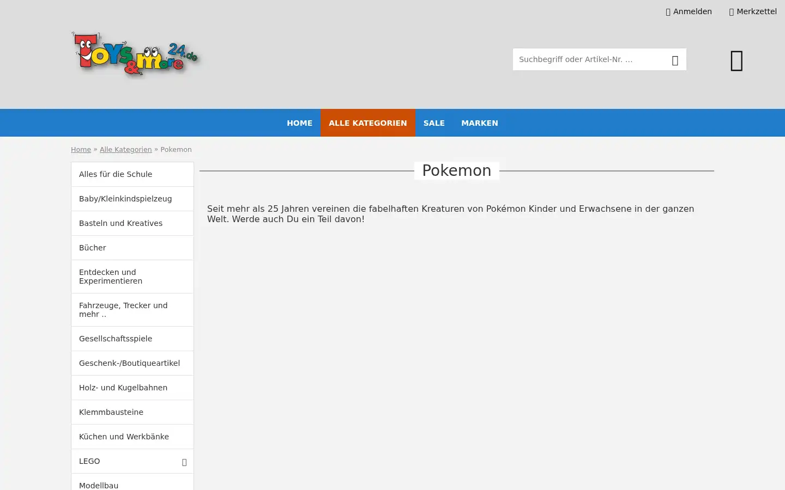
Task: Expand the LEGO category arrow
Action: [x=184, y=462]
